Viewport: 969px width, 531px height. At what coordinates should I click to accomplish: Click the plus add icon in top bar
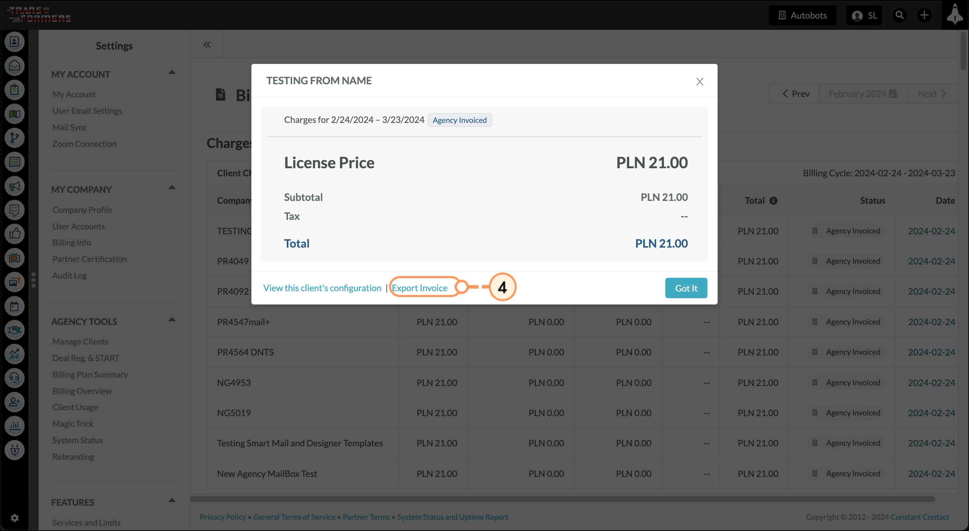click(924, 15)
